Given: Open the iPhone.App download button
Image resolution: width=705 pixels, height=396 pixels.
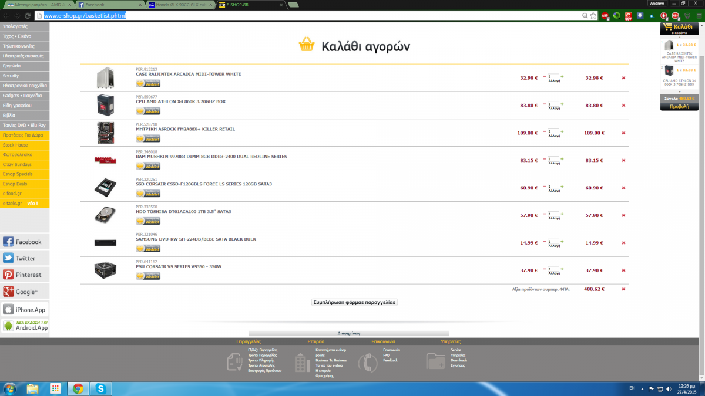Looking at the screenshot, I should pyautogui.click(x=25, y=309).
